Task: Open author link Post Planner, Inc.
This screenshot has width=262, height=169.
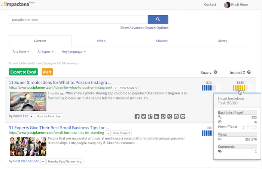Action: pyautogui.click(x=27, y=161)
